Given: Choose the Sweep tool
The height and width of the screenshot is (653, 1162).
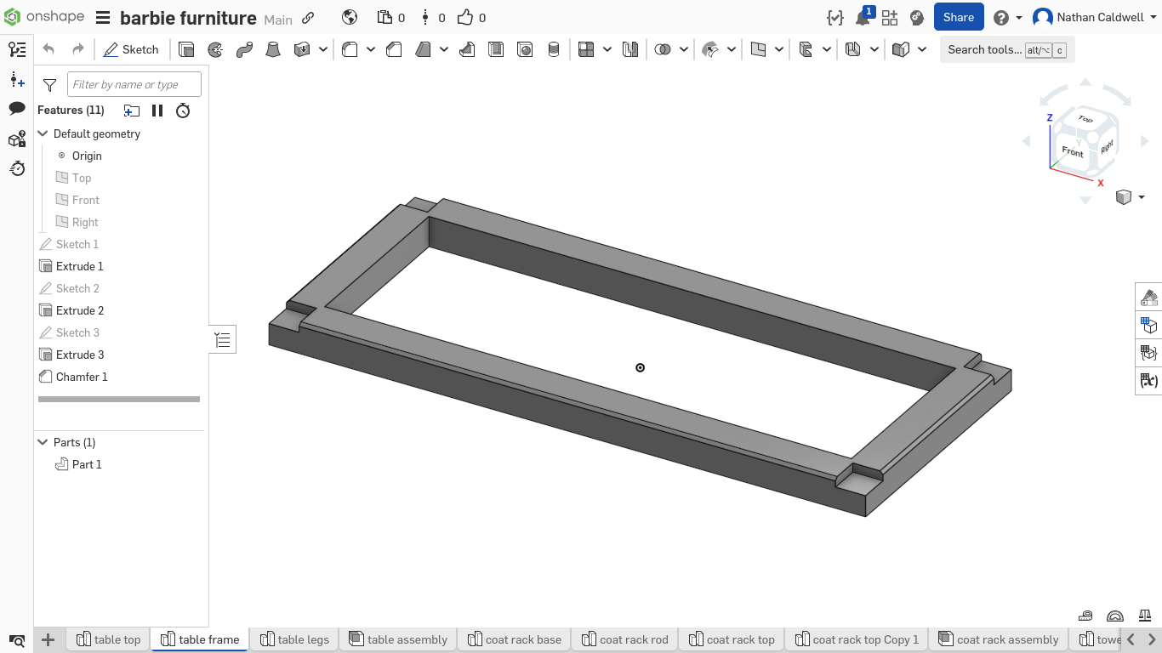Looking at the screenshot, I should (x=244, y=50).
